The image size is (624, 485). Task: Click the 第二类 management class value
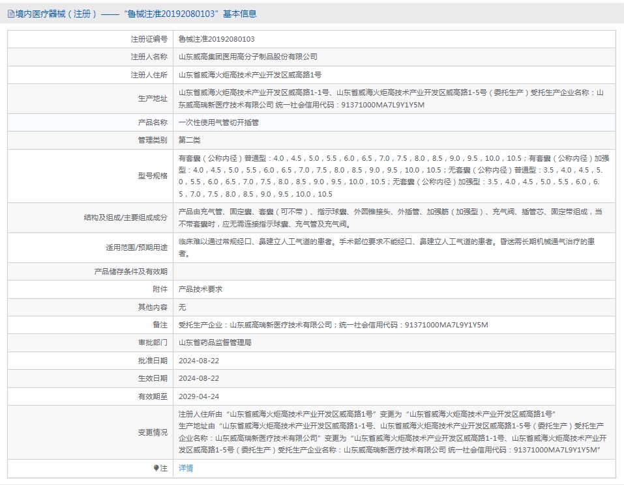click(190, 140)
